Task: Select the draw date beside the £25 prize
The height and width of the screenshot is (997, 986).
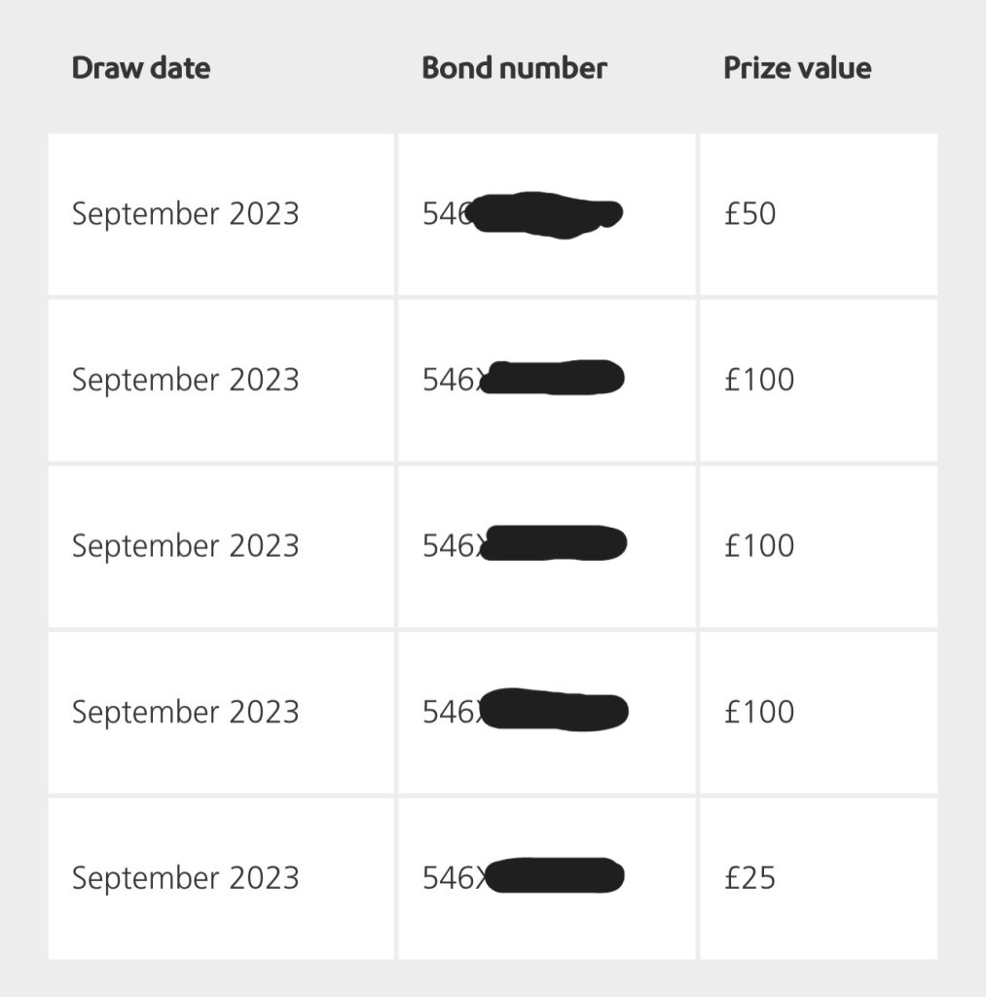Action: click(185, 878)
